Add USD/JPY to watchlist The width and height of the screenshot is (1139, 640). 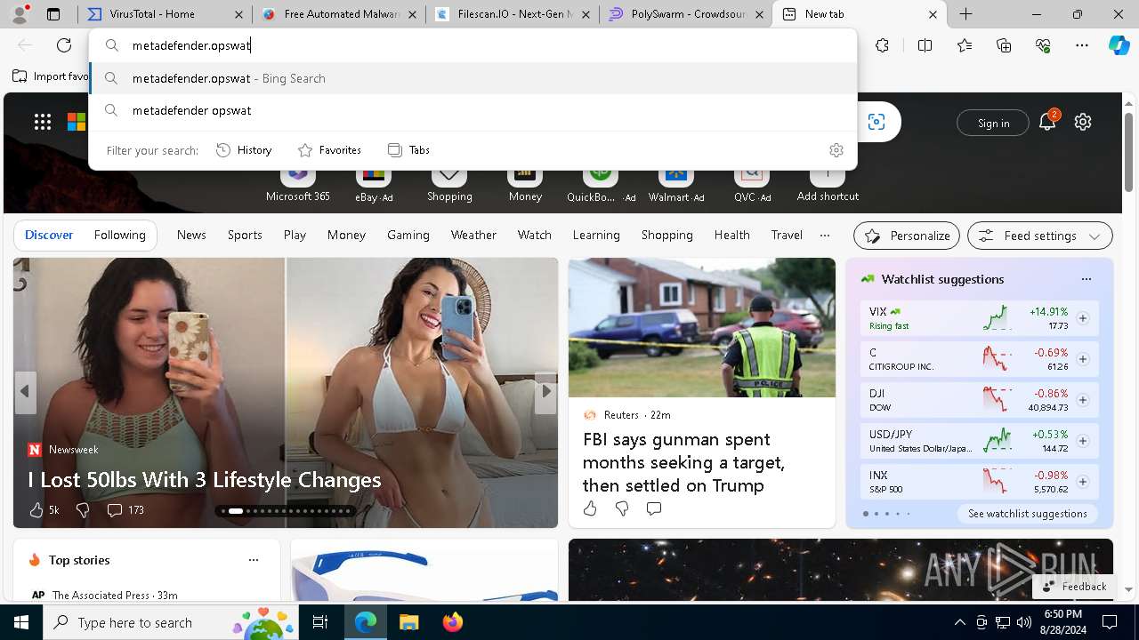[1083, 441]
